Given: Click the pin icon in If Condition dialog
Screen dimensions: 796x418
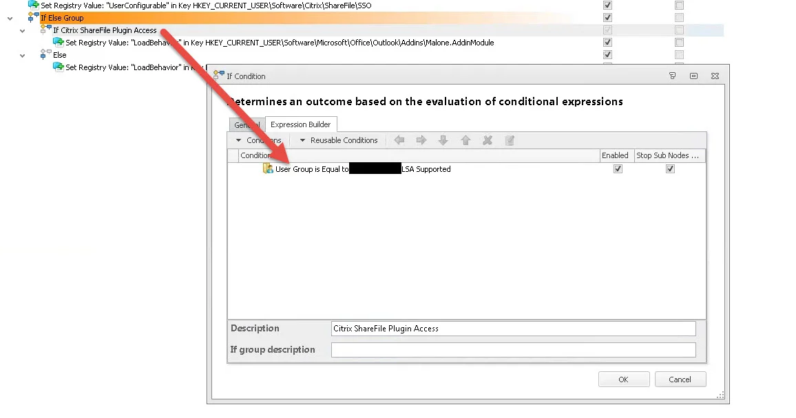Looking at the screenshot, I should pyautogui.click(x=672, y=76).
